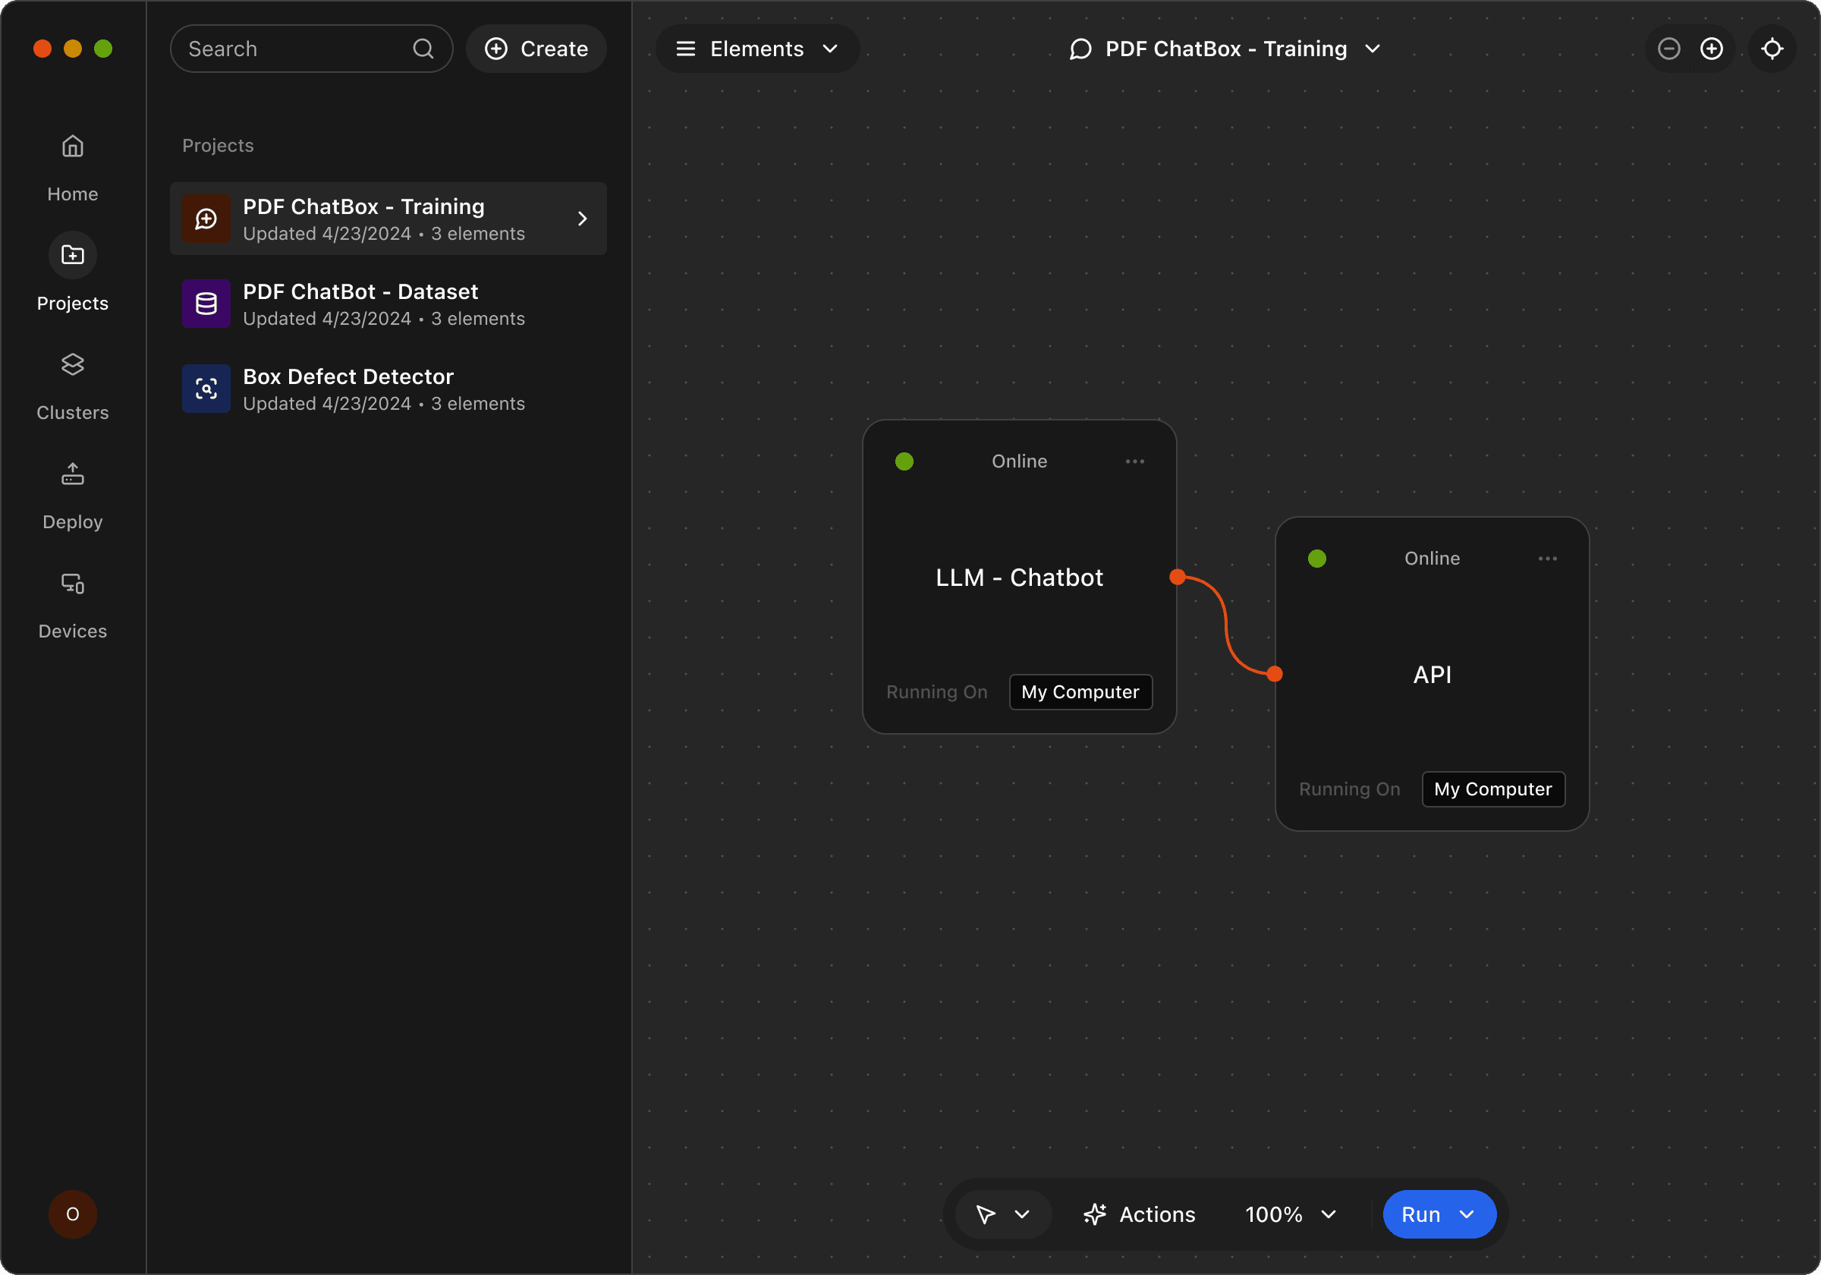The height and width of the screenshot is (1275, 1821).
Task: Click the crosshair recenter icon
Action: click(x=1772, y=49)
